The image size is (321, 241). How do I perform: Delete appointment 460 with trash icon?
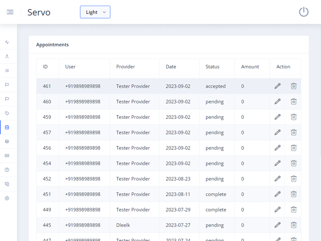coord(293,102)
